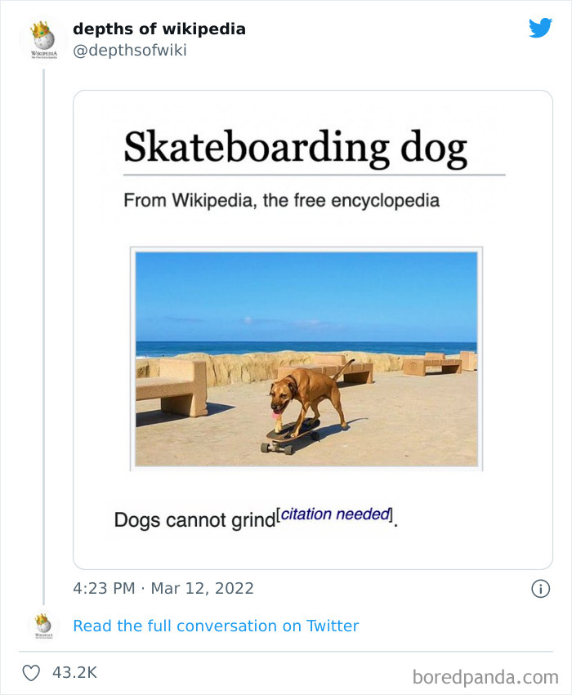The height and width of the screenshot is (695, 572).
Task: Click the small crowned Wikipedia avatar below thread
Action: (43, 626)
